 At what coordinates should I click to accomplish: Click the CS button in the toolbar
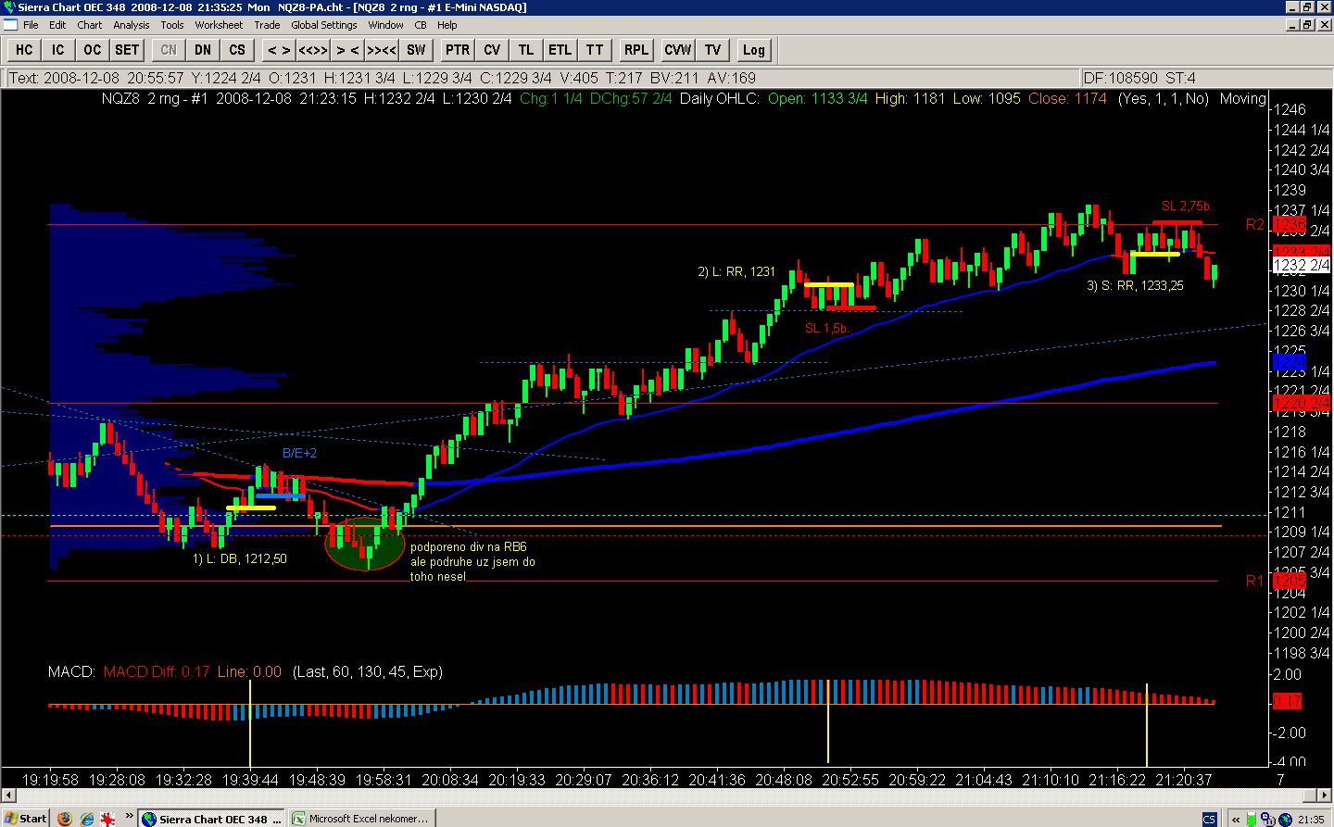[237, 50]
